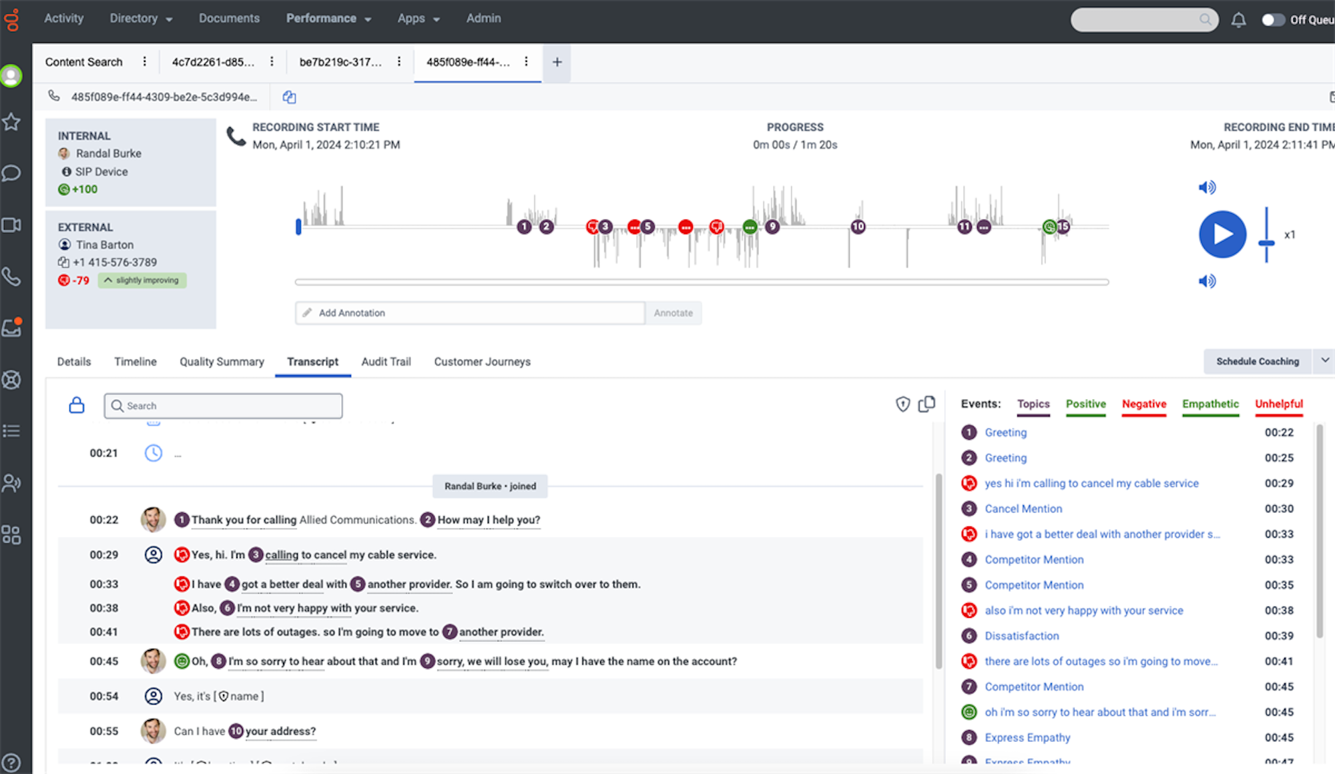Image resolution: width=1335 pixels, height=774 pixels.
Task: Click the upper channel volume speaker icon
Action: [x=1207, y=187]
